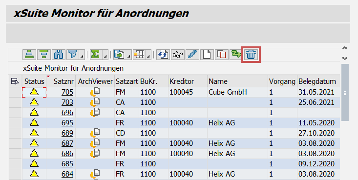Image resolution: width=358 pixels, height=180 pixels.
Task: Open ArchViewer document icon for record 689
Action: 95,133
